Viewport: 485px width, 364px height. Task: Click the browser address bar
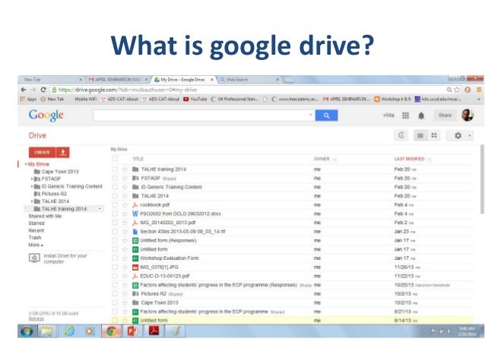(249, 90)
